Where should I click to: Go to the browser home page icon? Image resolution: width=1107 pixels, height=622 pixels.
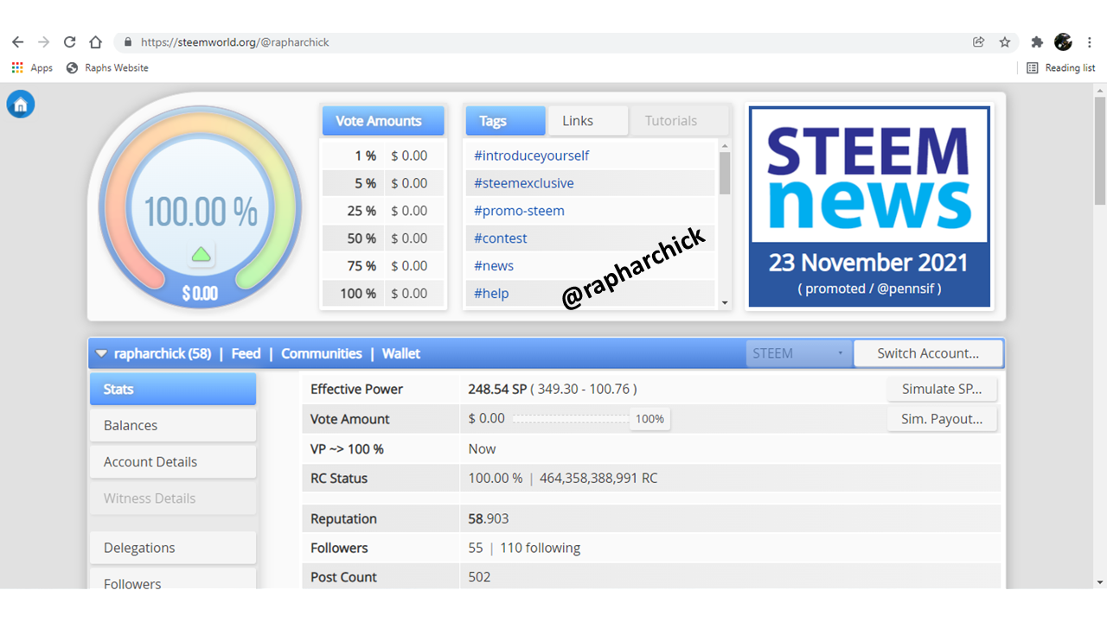coord(96,41)
